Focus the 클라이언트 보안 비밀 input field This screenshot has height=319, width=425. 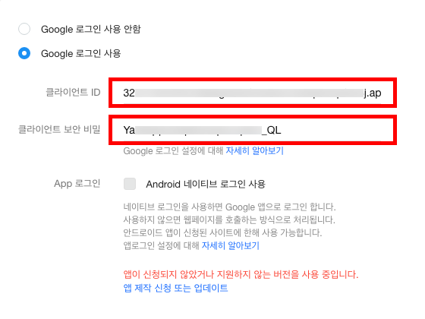252,130
